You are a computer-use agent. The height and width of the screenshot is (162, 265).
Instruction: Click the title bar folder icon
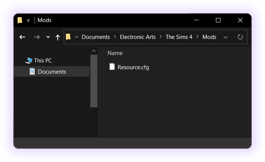coord(20,20)
